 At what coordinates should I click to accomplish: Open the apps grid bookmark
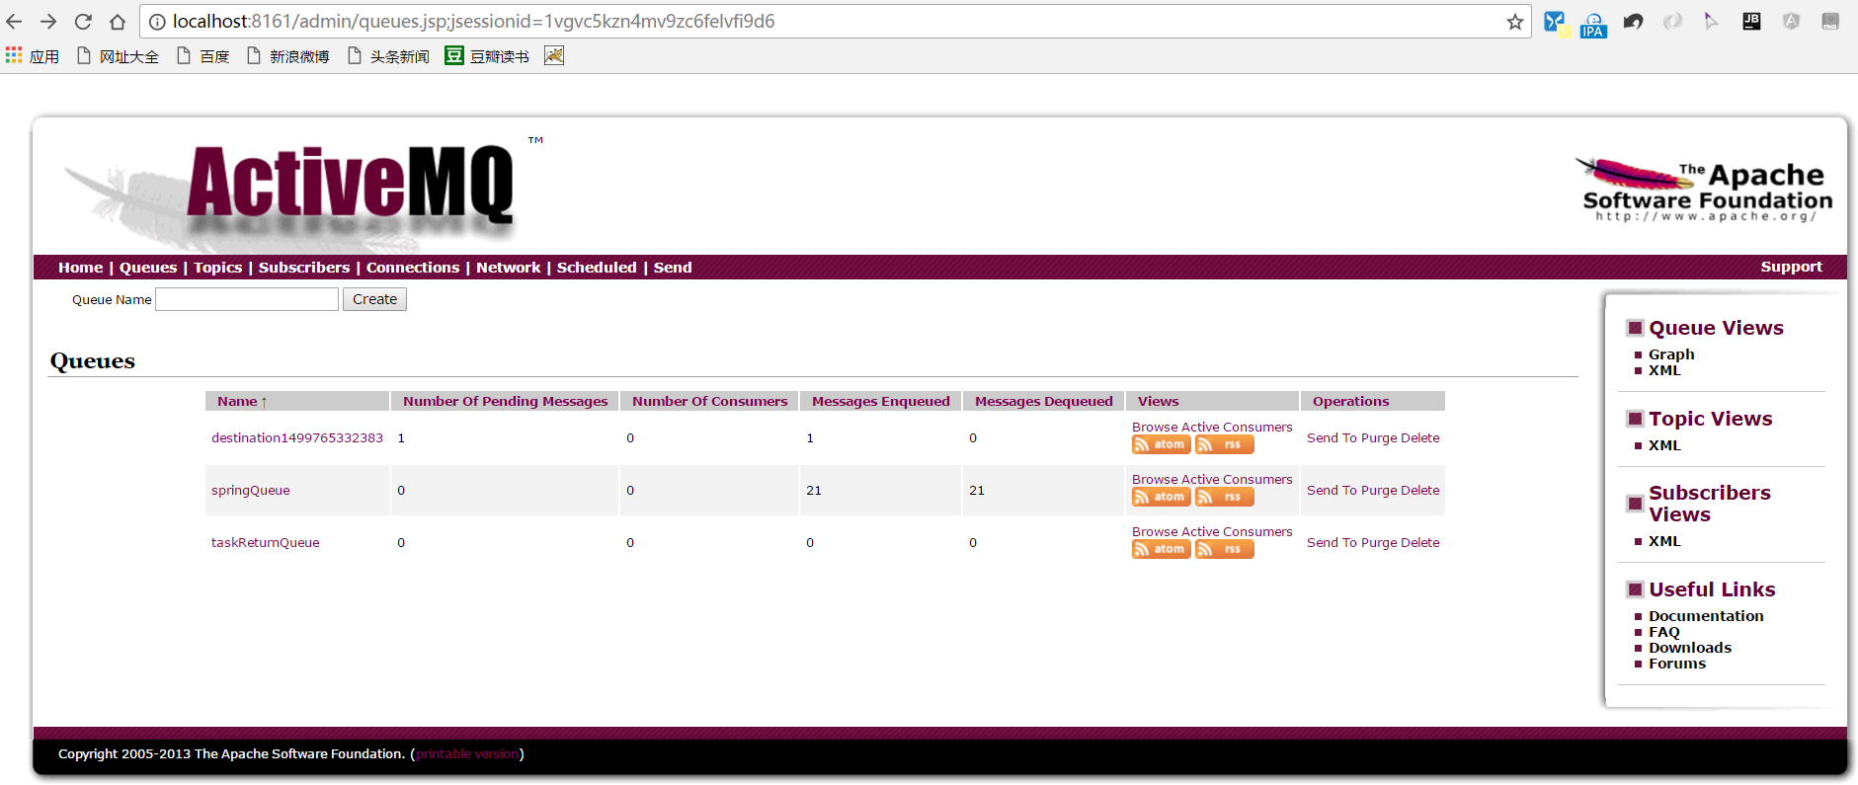click(33, 56)
